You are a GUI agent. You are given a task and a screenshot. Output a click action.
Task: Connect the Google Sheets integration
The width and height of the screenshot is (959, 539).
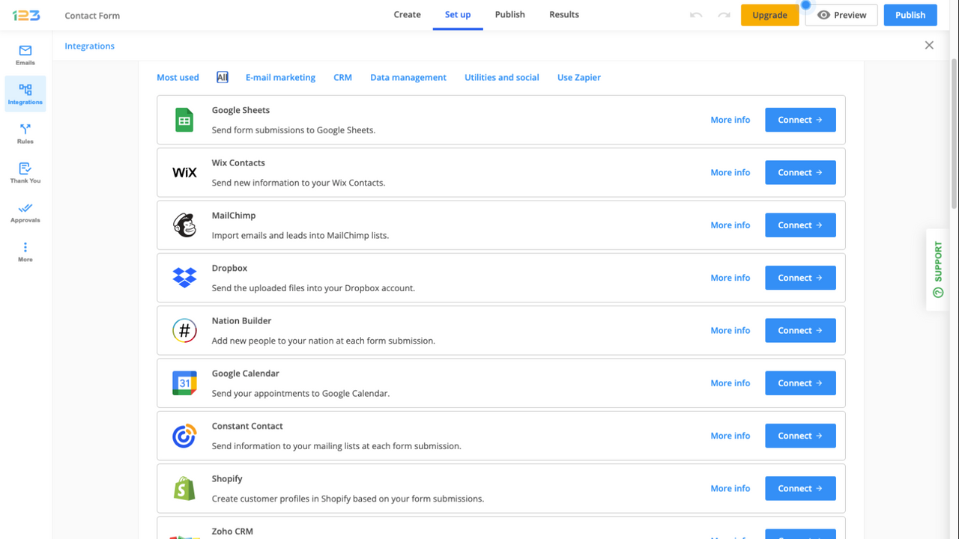800,120
